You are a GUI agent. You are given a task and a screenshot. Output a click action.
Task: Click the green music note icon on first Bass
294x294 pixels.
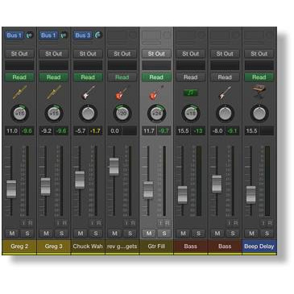pos(191,93)
